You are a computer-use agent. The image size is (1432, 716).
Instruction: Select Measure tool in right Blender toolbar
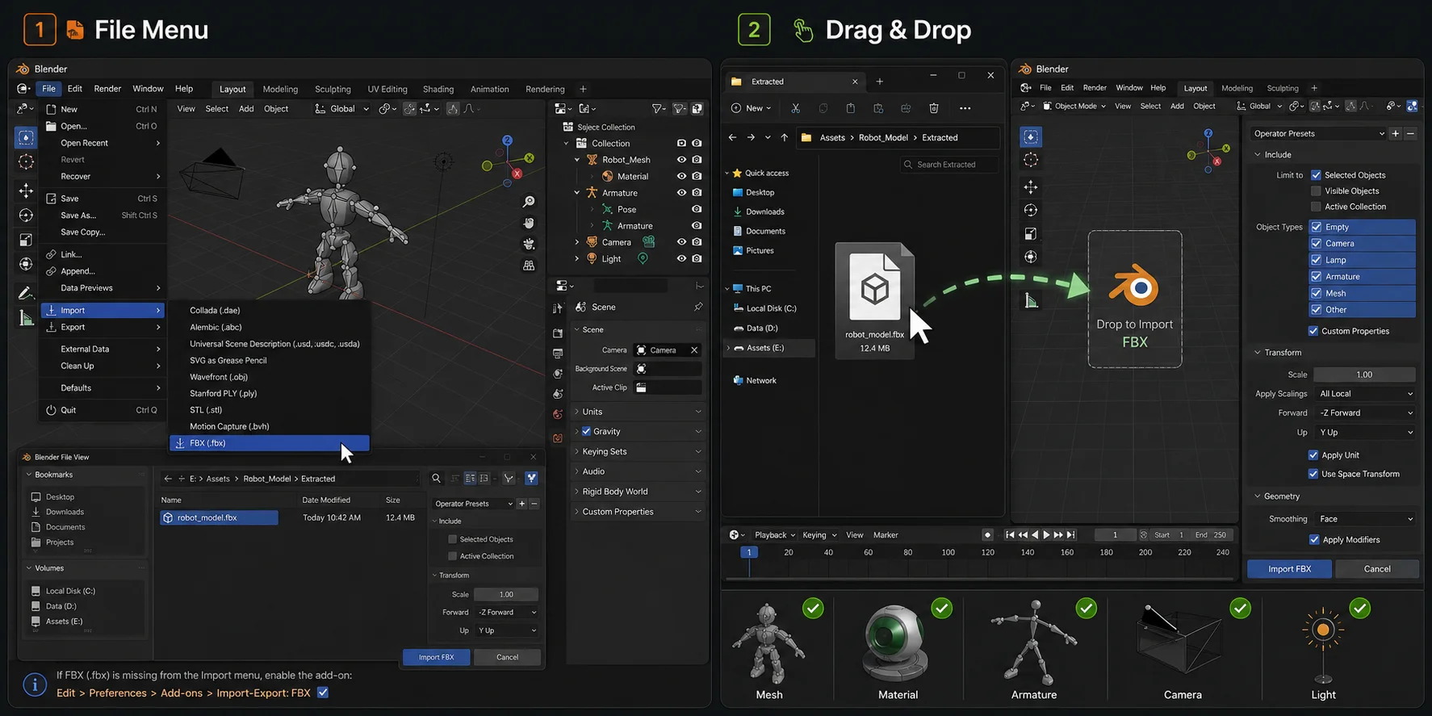(x=1031, y=300)
